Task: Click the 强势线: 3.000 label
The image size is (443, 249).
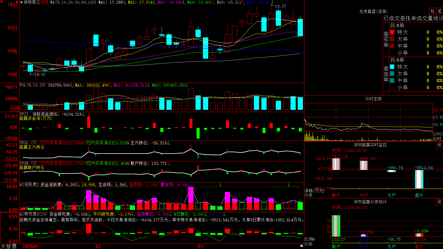Action: point(144,185)
